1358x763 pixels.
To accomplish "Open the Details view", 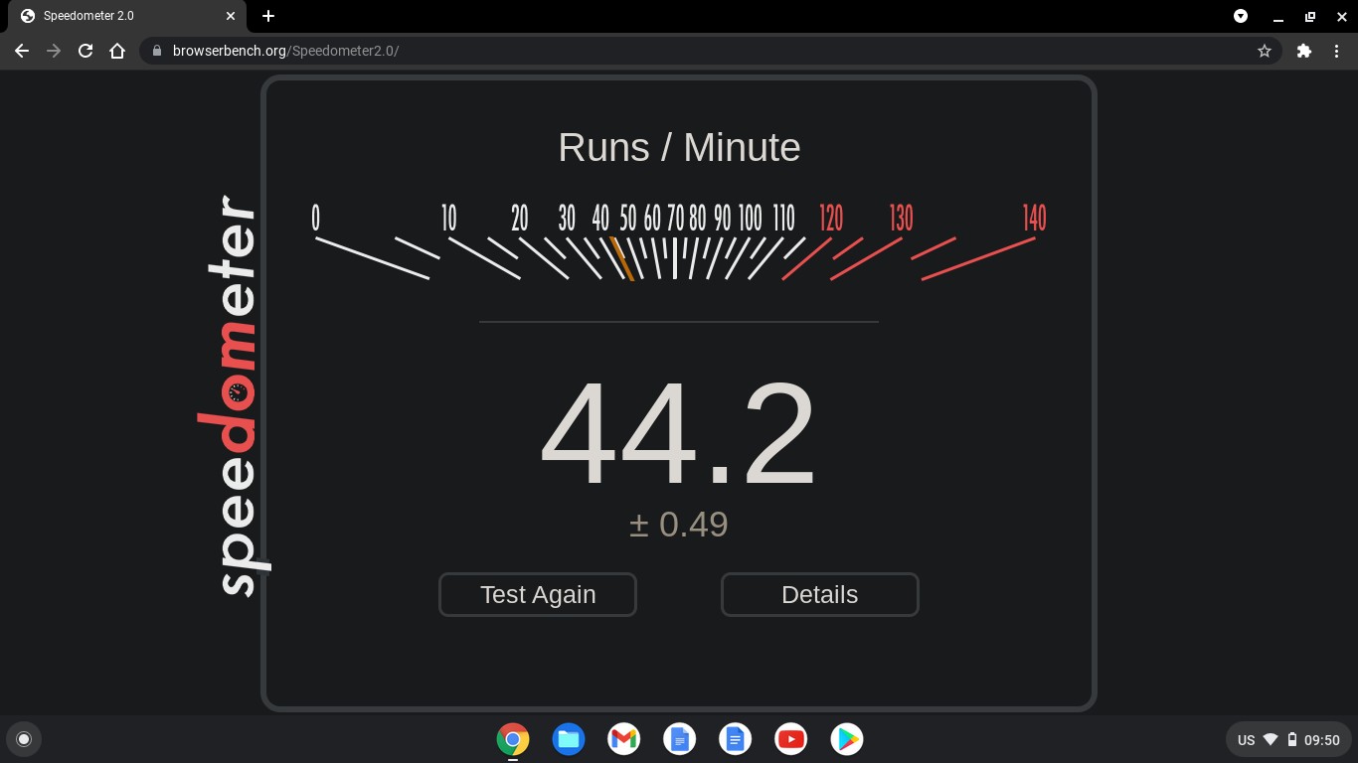I will point(819,594).
